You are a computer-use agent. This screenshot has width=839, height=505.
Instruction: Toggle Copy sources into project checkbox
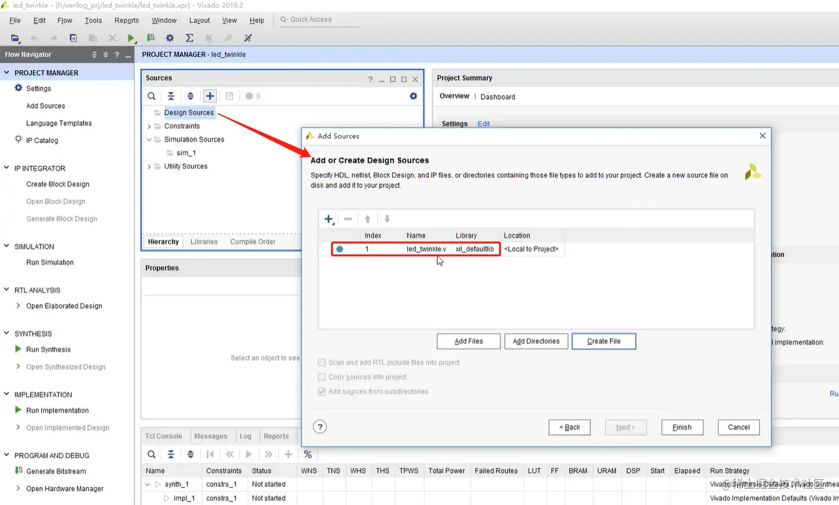pos(322,377)
